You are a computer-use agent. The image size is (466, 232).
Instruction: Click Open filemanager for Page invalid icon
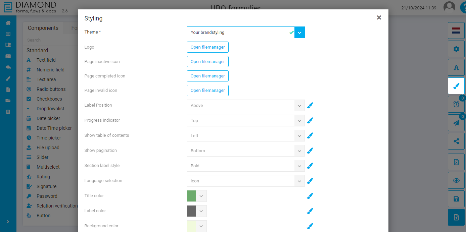point(207,91)
